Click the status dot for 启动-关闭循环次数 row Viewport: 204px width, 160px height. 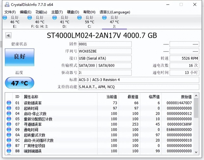9,140
